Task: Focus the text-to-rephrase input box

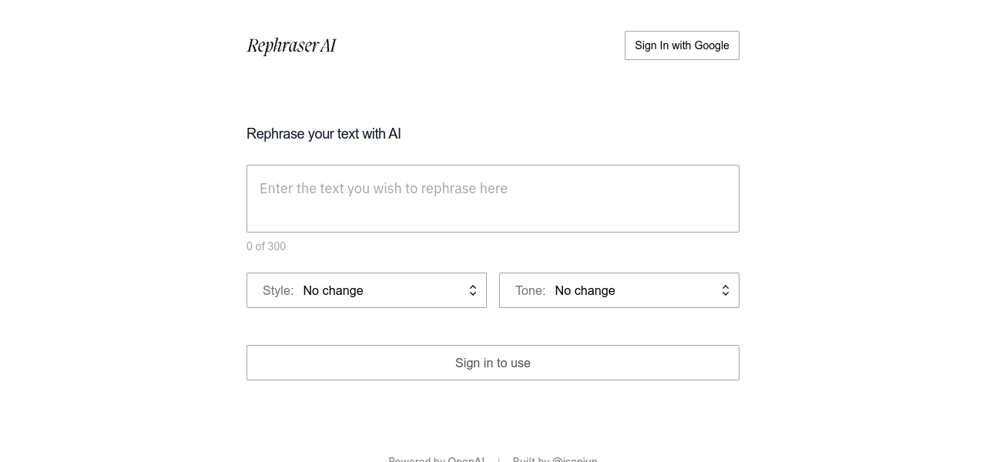Action: (x=493, y=208)
